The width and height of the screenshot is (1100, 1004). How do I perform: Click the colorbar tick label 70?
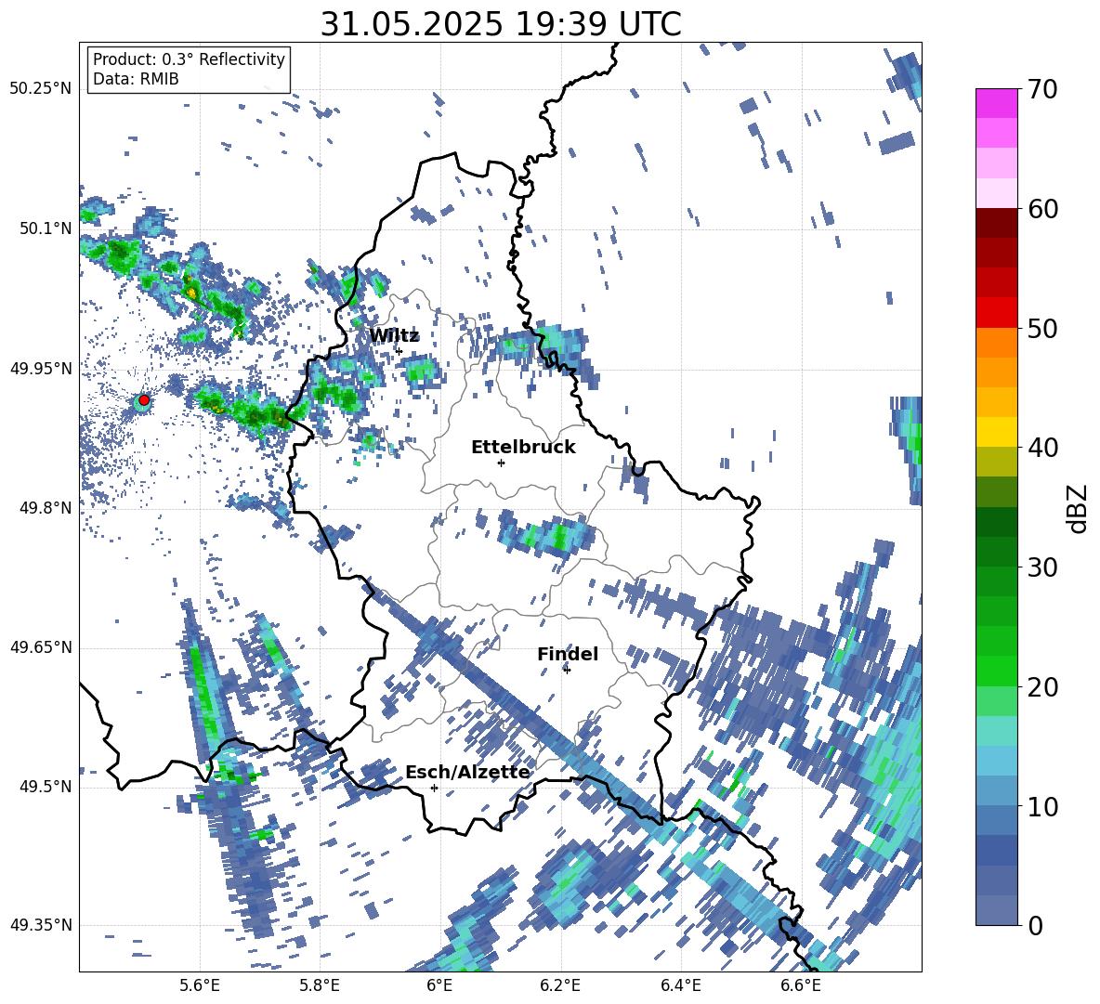(x=1042, y=89)
